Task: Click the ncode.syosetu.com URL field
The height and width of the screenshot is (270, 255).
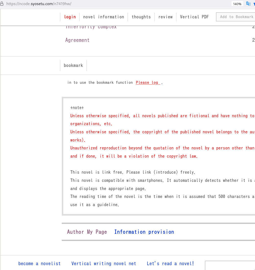Action: 38,4
